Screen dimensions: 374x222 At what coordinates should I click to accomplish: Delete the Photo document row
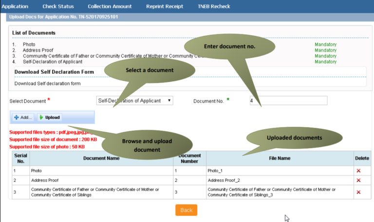358,171
